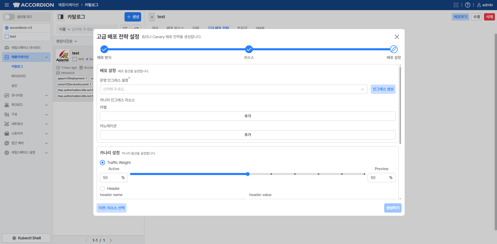Select accordions-v3 cluster entry
The height and width of the screenshot is (244, 497).
click(26, 28)
